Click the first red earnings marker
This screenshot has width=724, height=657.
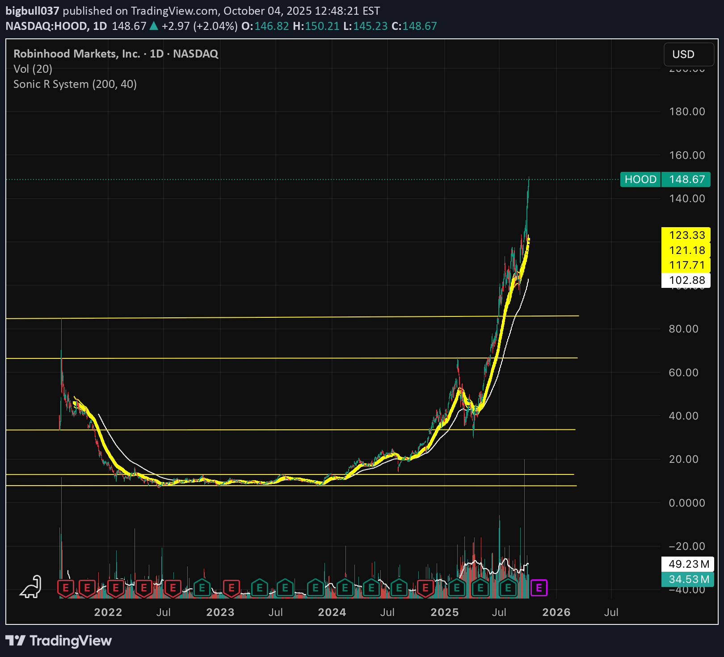coord(66,588)
